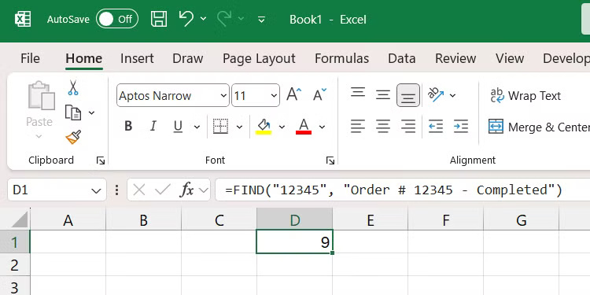Select cell D1 containing 9
Screen dimensions: 590x295
[295, 242]
